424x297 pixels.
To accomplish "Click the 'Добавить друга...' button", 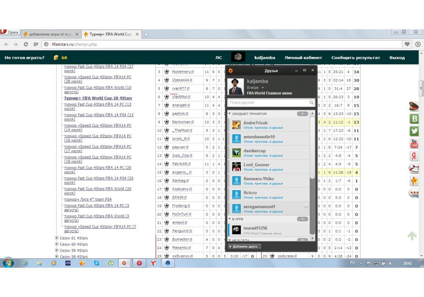I will 244,247.
